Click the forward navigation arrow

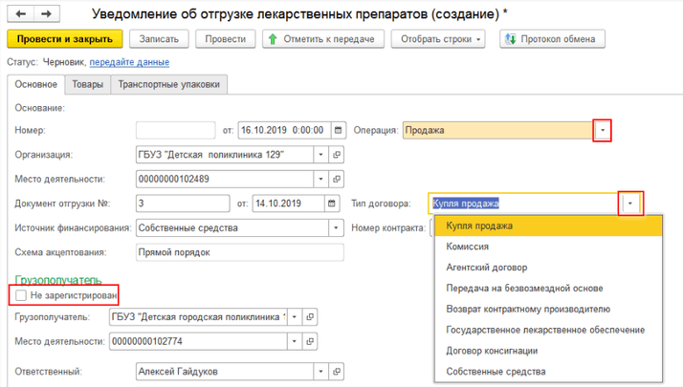coord(46,13)
